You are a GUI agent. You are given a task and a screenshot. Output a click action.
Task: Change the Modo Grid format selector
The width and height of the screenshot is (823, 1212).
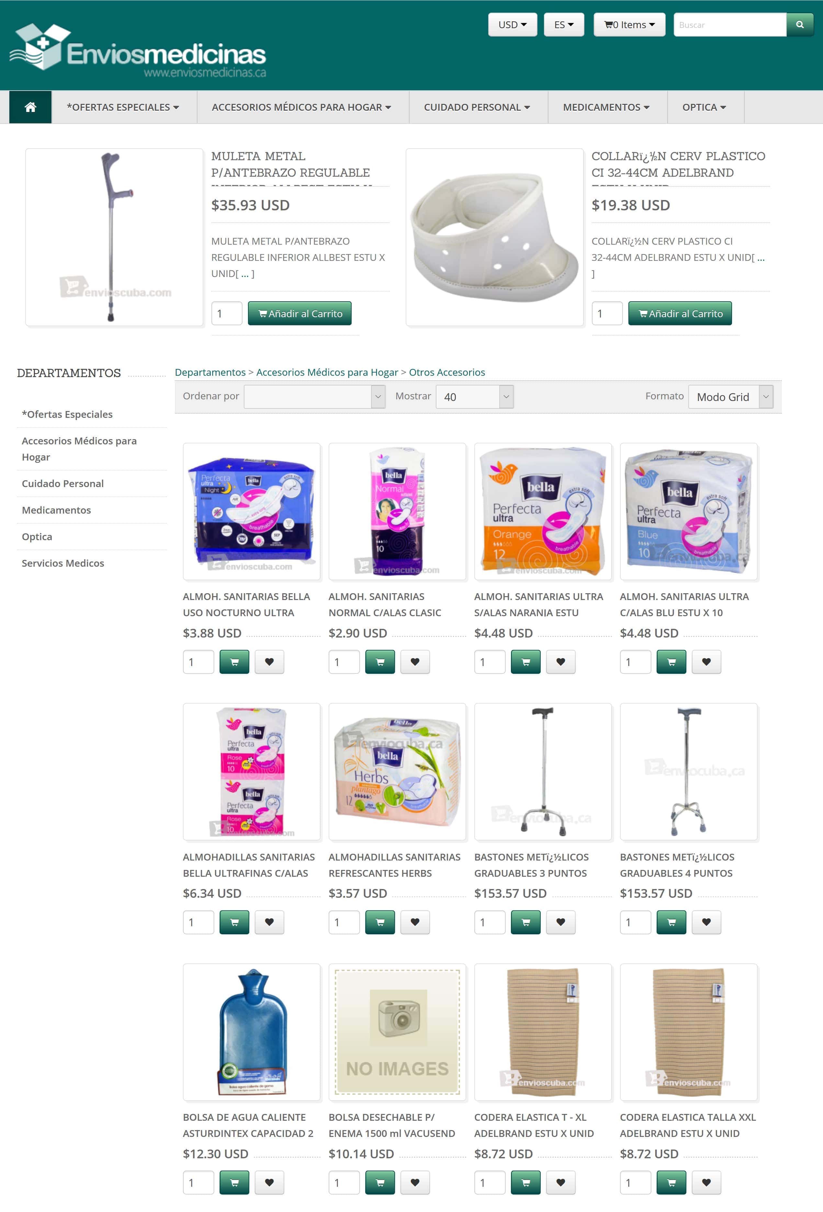tap(731, 397)
